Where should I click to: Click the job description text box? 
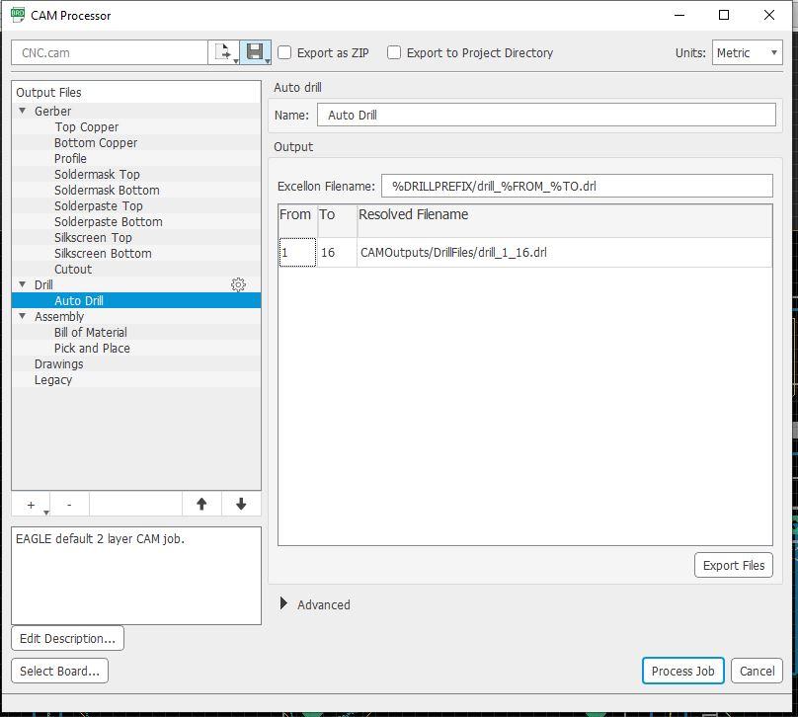pyautogui.click(x=136, y=576)
